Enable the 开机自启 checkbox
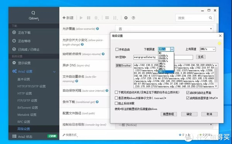The height and width of the screenshot is (144, 232). (x=117, y=49)
